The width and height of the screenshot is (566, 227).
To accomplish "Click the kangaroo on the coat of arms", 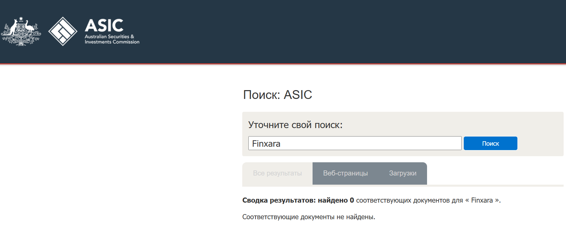I will 13,28.
